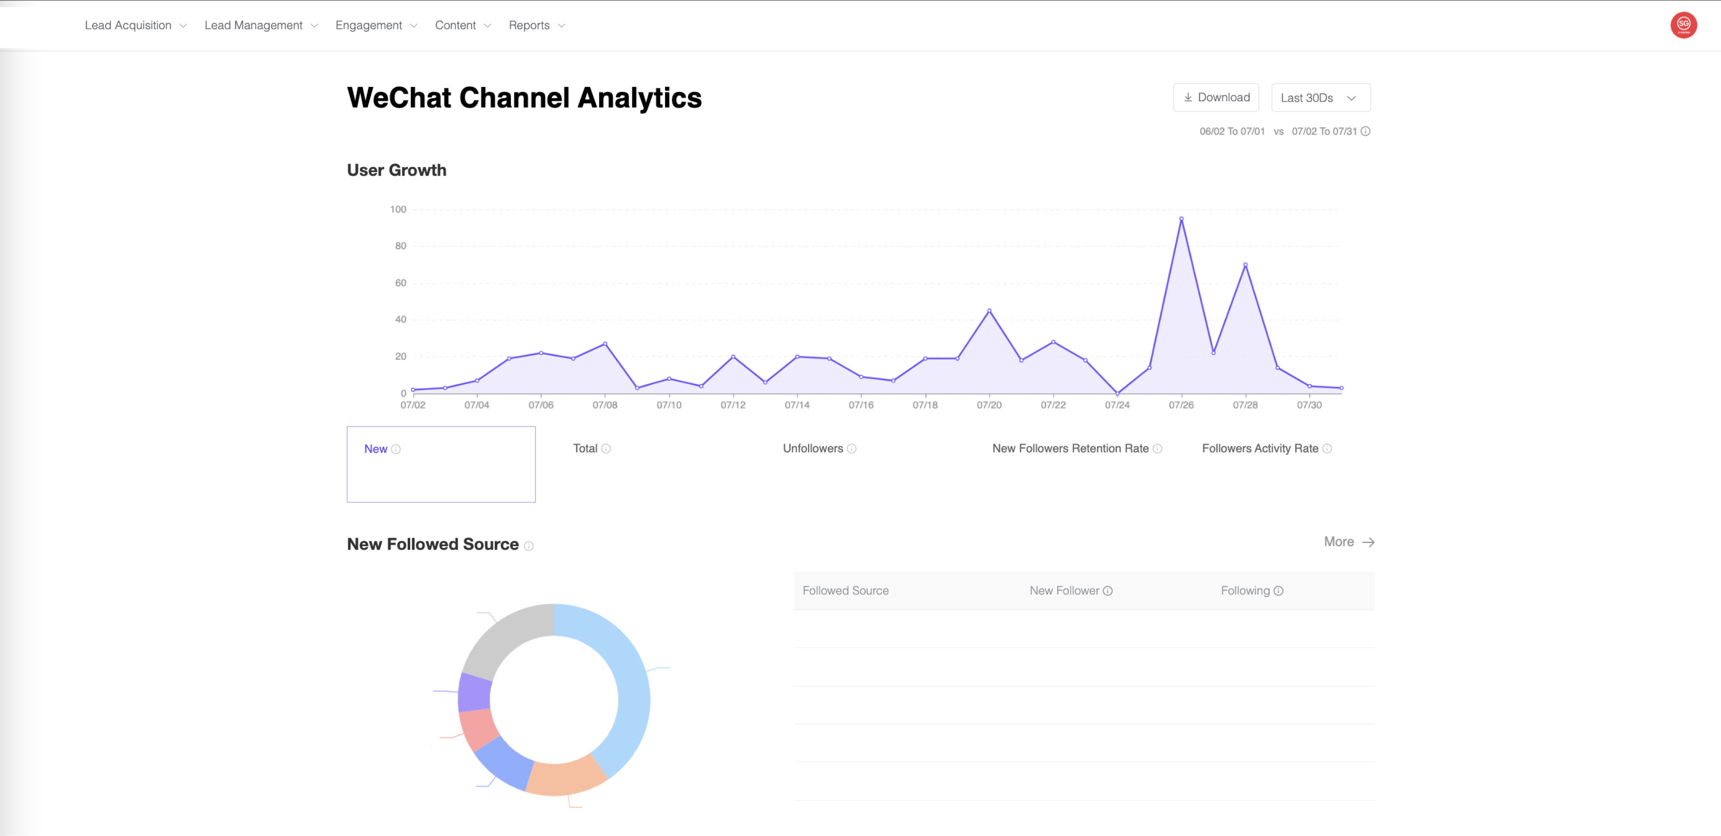The width and height of the screenshot is (1721, 836).
Task: Click the pink donut chart segment
Action: (478, 728)
